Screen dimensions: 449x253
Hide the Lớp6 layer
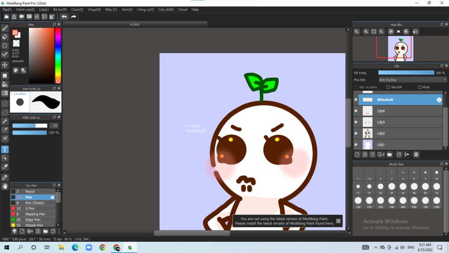click(356, 111)
